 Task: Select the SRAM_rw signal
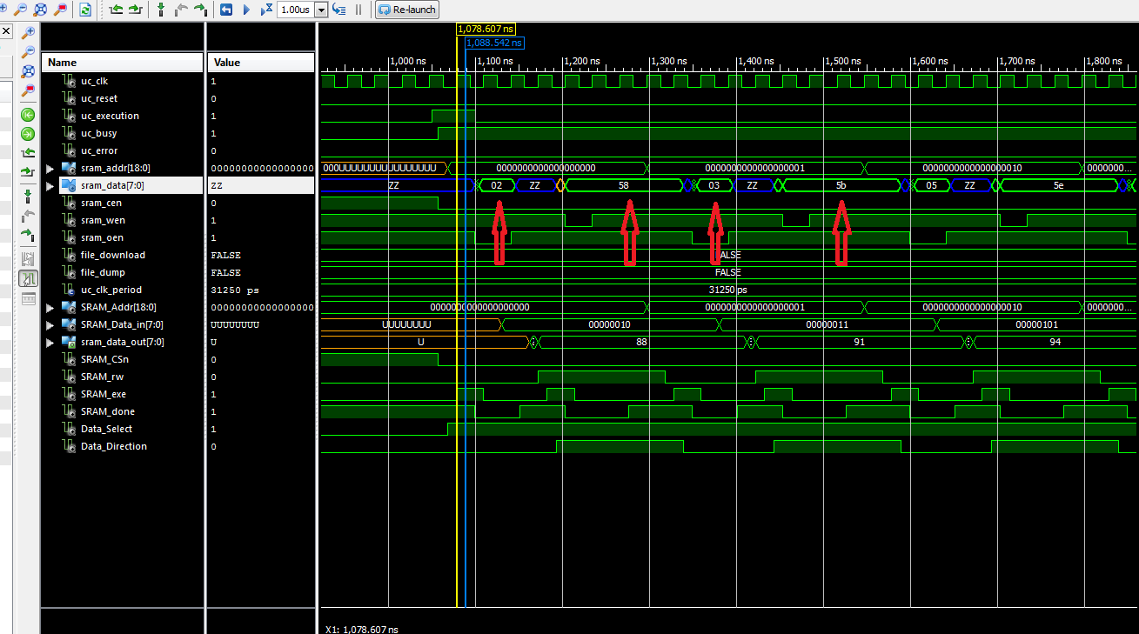tap(104, 377)
